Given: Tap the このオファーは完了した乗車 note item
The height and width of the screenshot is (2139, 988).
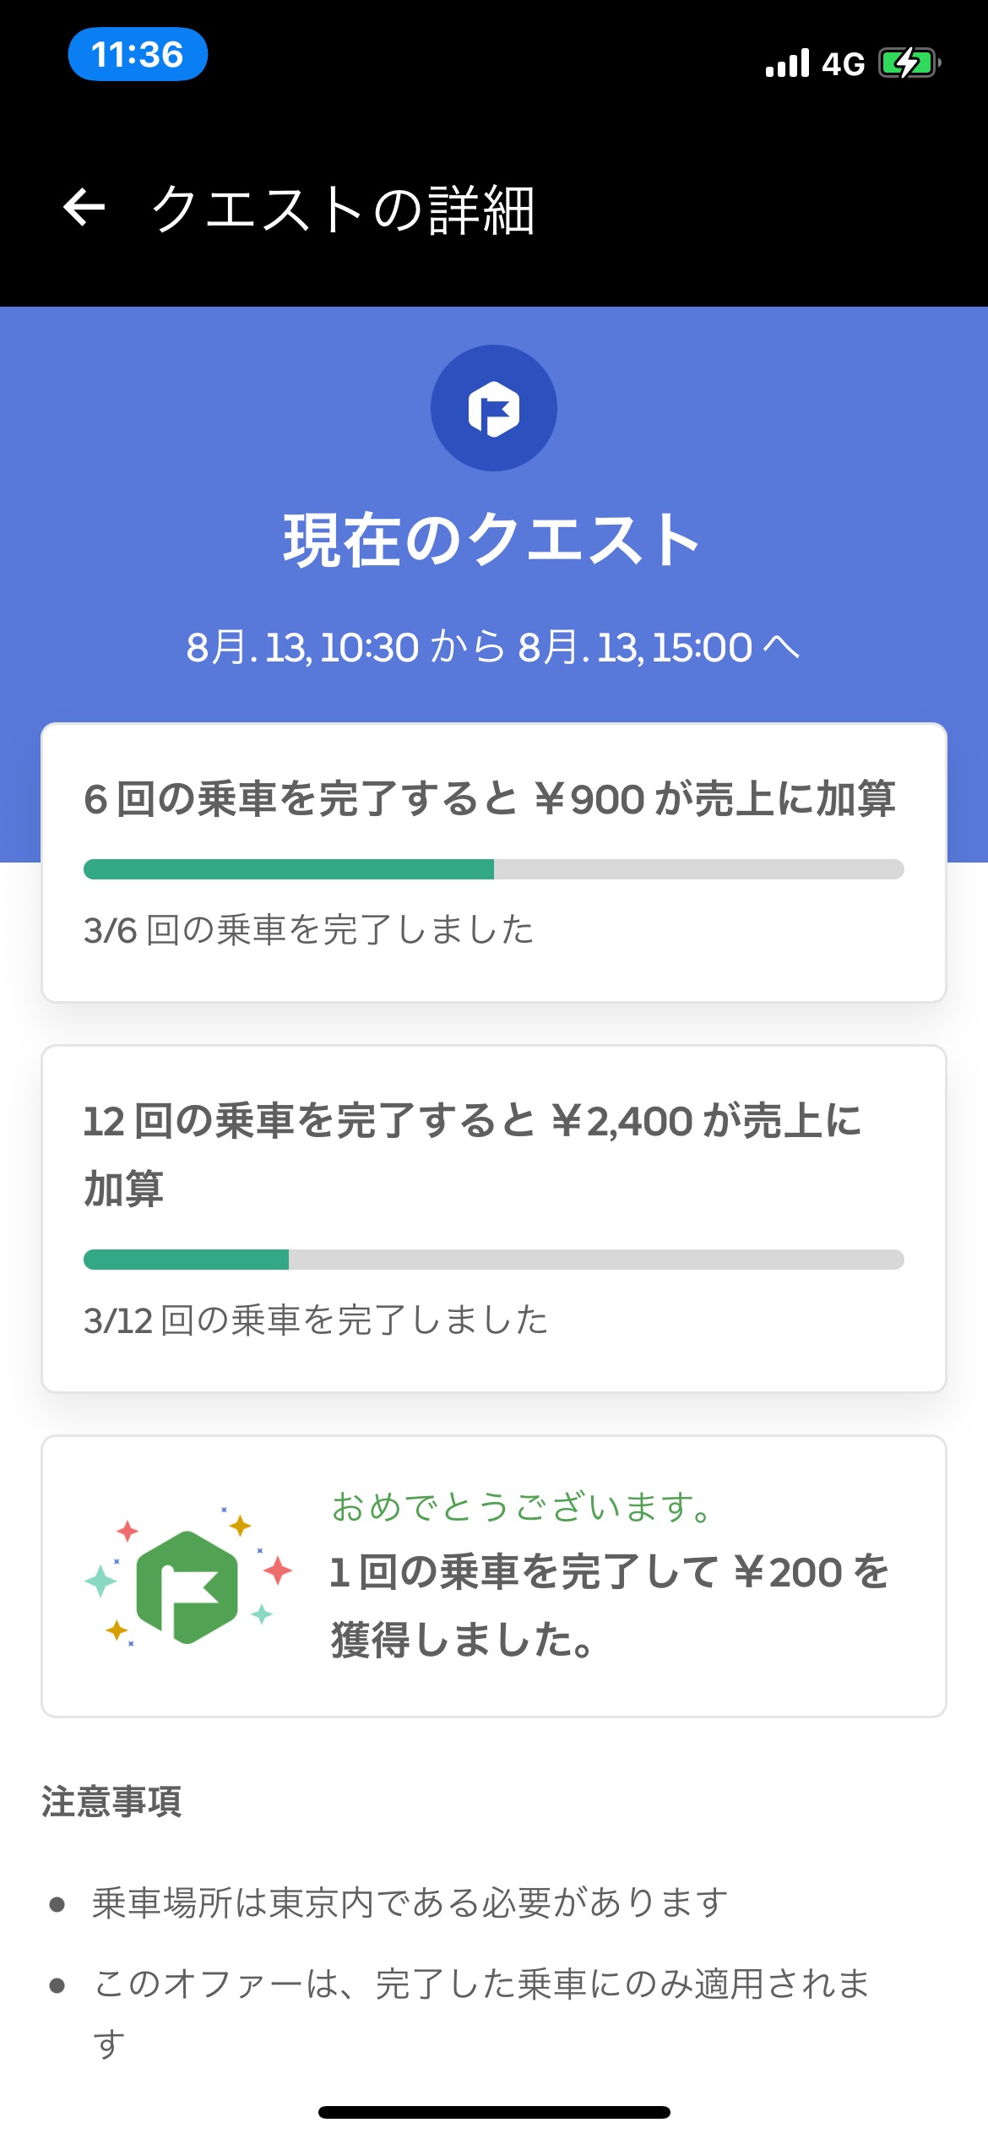Looking at the screenshot, I should (x=481, y=1984).
